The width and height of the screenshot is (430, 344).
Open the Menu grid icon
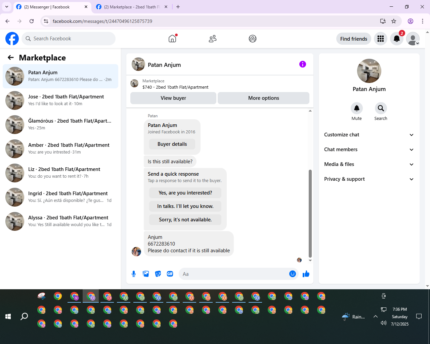(381, 39)
